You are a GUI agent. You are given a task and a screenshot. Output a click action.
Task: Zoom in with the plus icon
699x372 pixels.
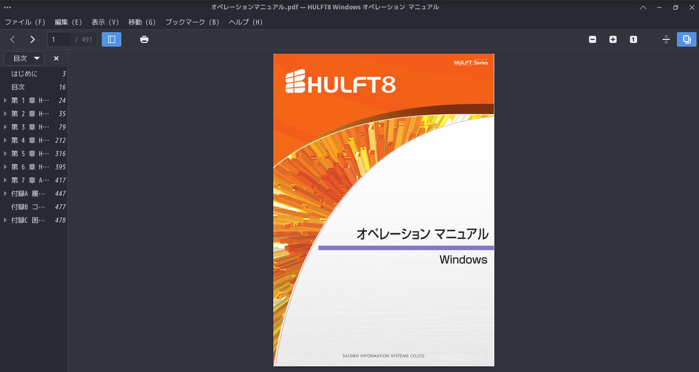pos(613,39)
